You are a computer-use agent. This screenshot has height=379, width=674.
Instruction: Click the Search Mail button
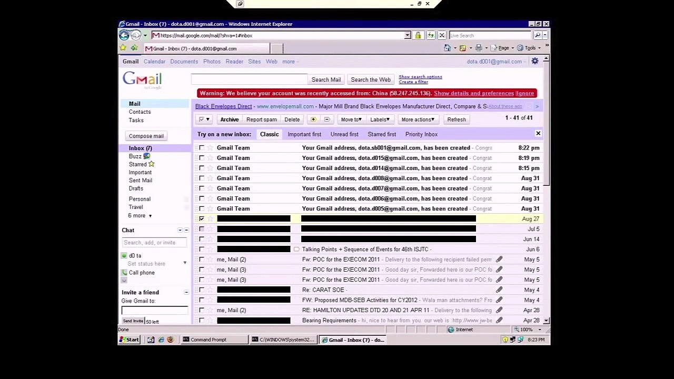tap(326, 79)
